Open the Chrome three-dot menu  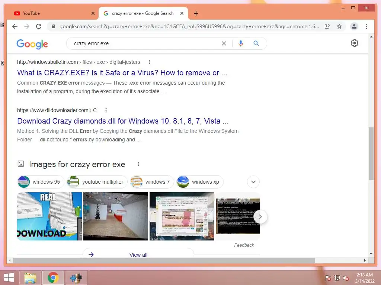pos(366,26)
